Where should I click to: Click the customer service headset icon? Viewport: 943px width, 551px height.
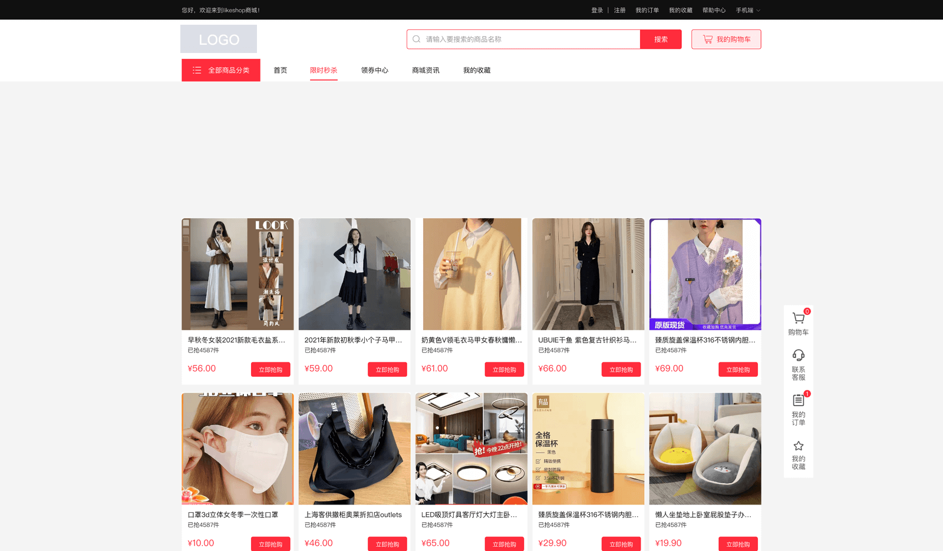tap(798, 355)
